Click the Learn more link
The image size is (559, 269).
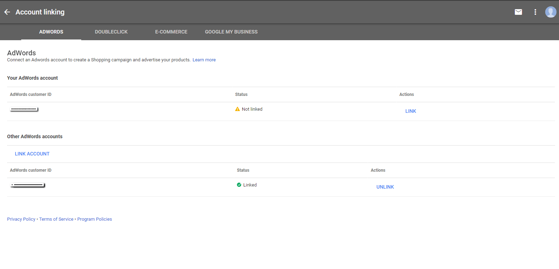point(204,60)
